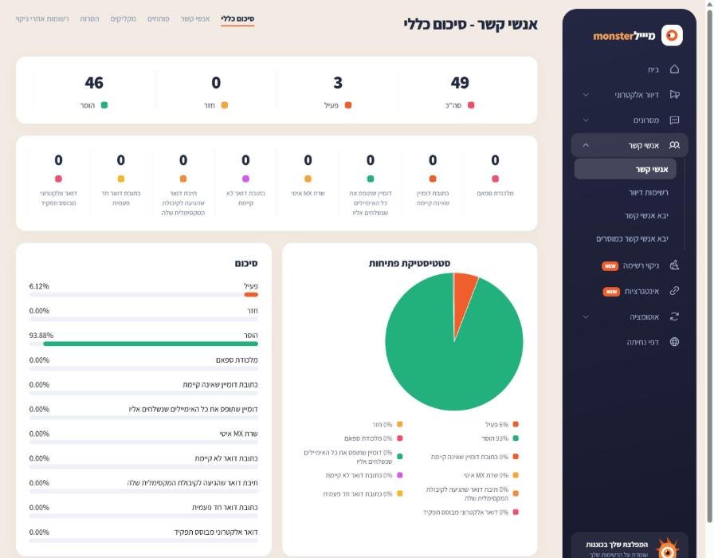The image size is (714, 558).
Task: Click the list cleaning (ניקוי רשימה) icon
Action: [674, 265]
